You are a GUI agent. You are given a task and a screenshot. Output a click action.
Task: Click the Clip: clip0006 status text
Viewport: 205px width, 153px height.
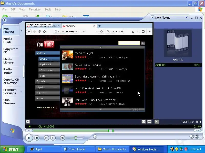(x=46, y=126)
